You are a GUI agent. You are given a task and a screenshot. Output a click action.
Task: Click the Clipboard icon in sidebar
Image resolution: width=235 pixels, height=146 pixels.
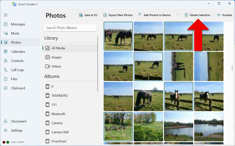pos(6,88)
